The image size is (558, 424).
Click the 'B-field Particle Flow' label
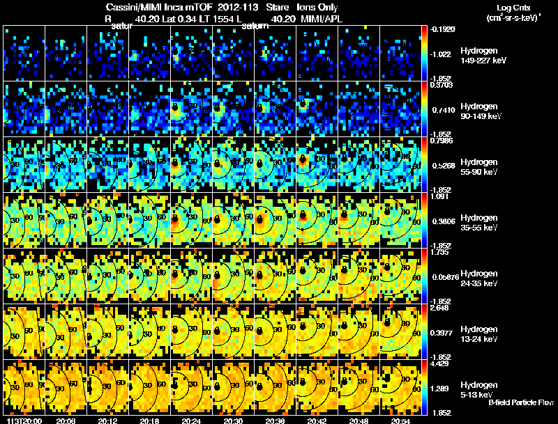click(521, 402)
